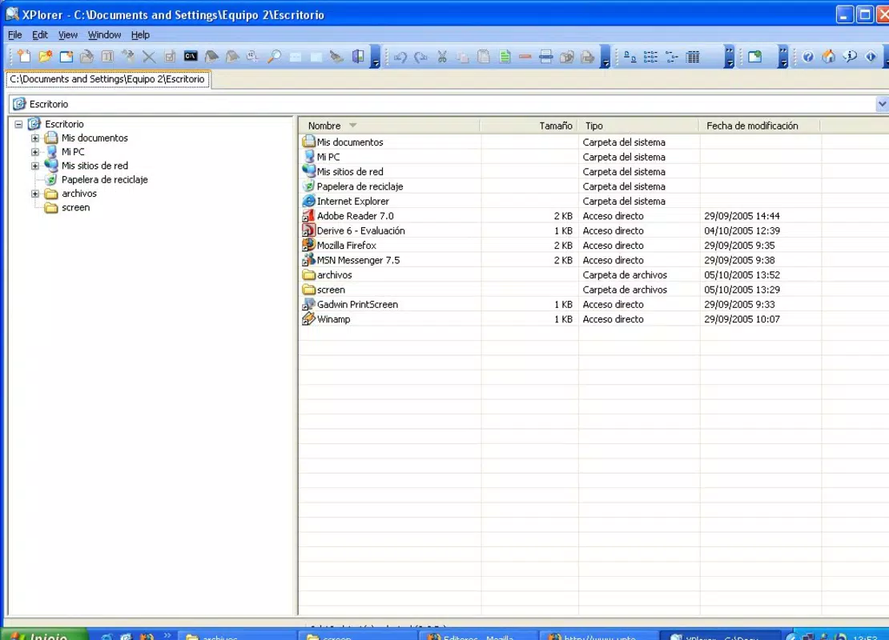Click the brush clean-up toolbar icon
889x640 pixels.
336,56
